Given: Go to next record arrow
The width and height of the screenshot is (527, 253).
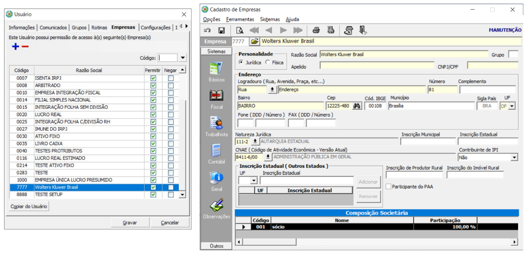Looking at the screenshot, I should 283,30.
